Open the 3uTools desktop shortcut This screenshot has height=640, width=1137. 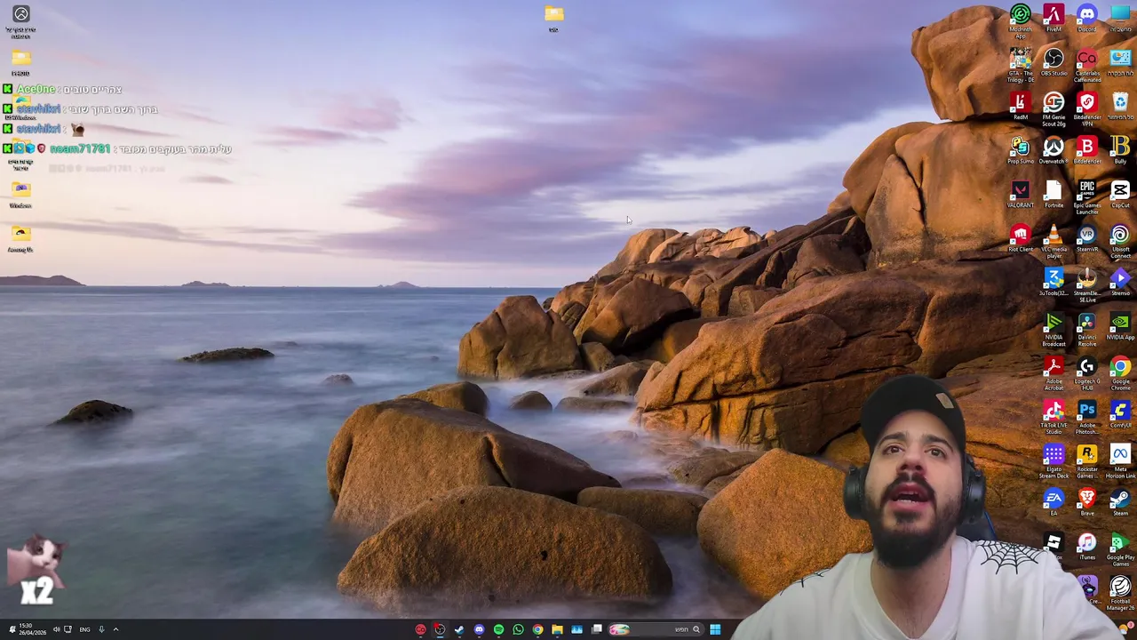tap(1054, 283)
